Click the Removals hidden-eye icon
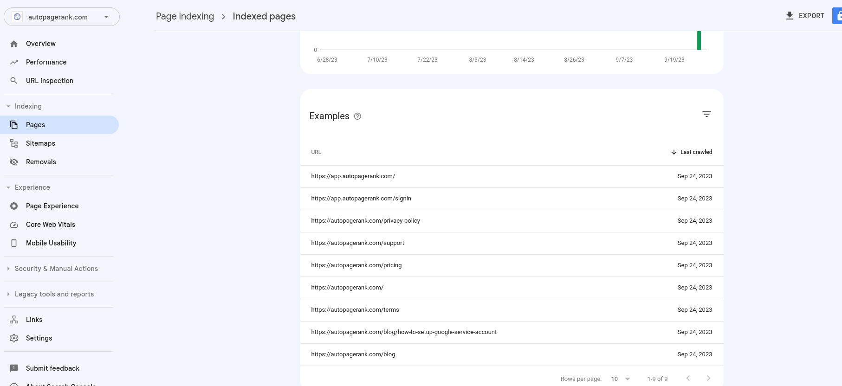Screen dimensions: 842x386 pos(14,162)
